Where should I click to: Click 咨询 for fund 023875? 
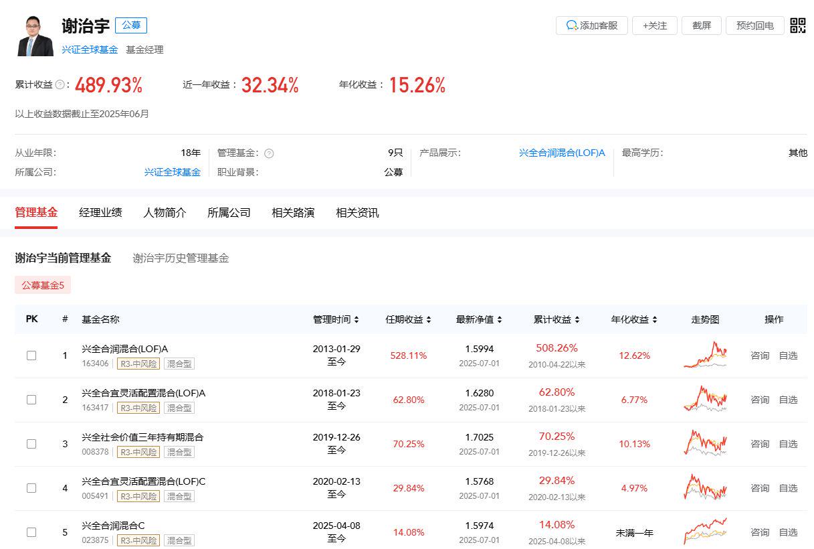coord(760,532)
